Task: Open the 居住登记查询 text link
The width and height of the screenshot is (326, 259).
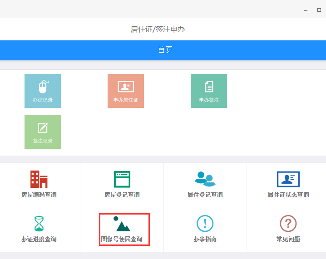Action: click(x=205, y=195)
